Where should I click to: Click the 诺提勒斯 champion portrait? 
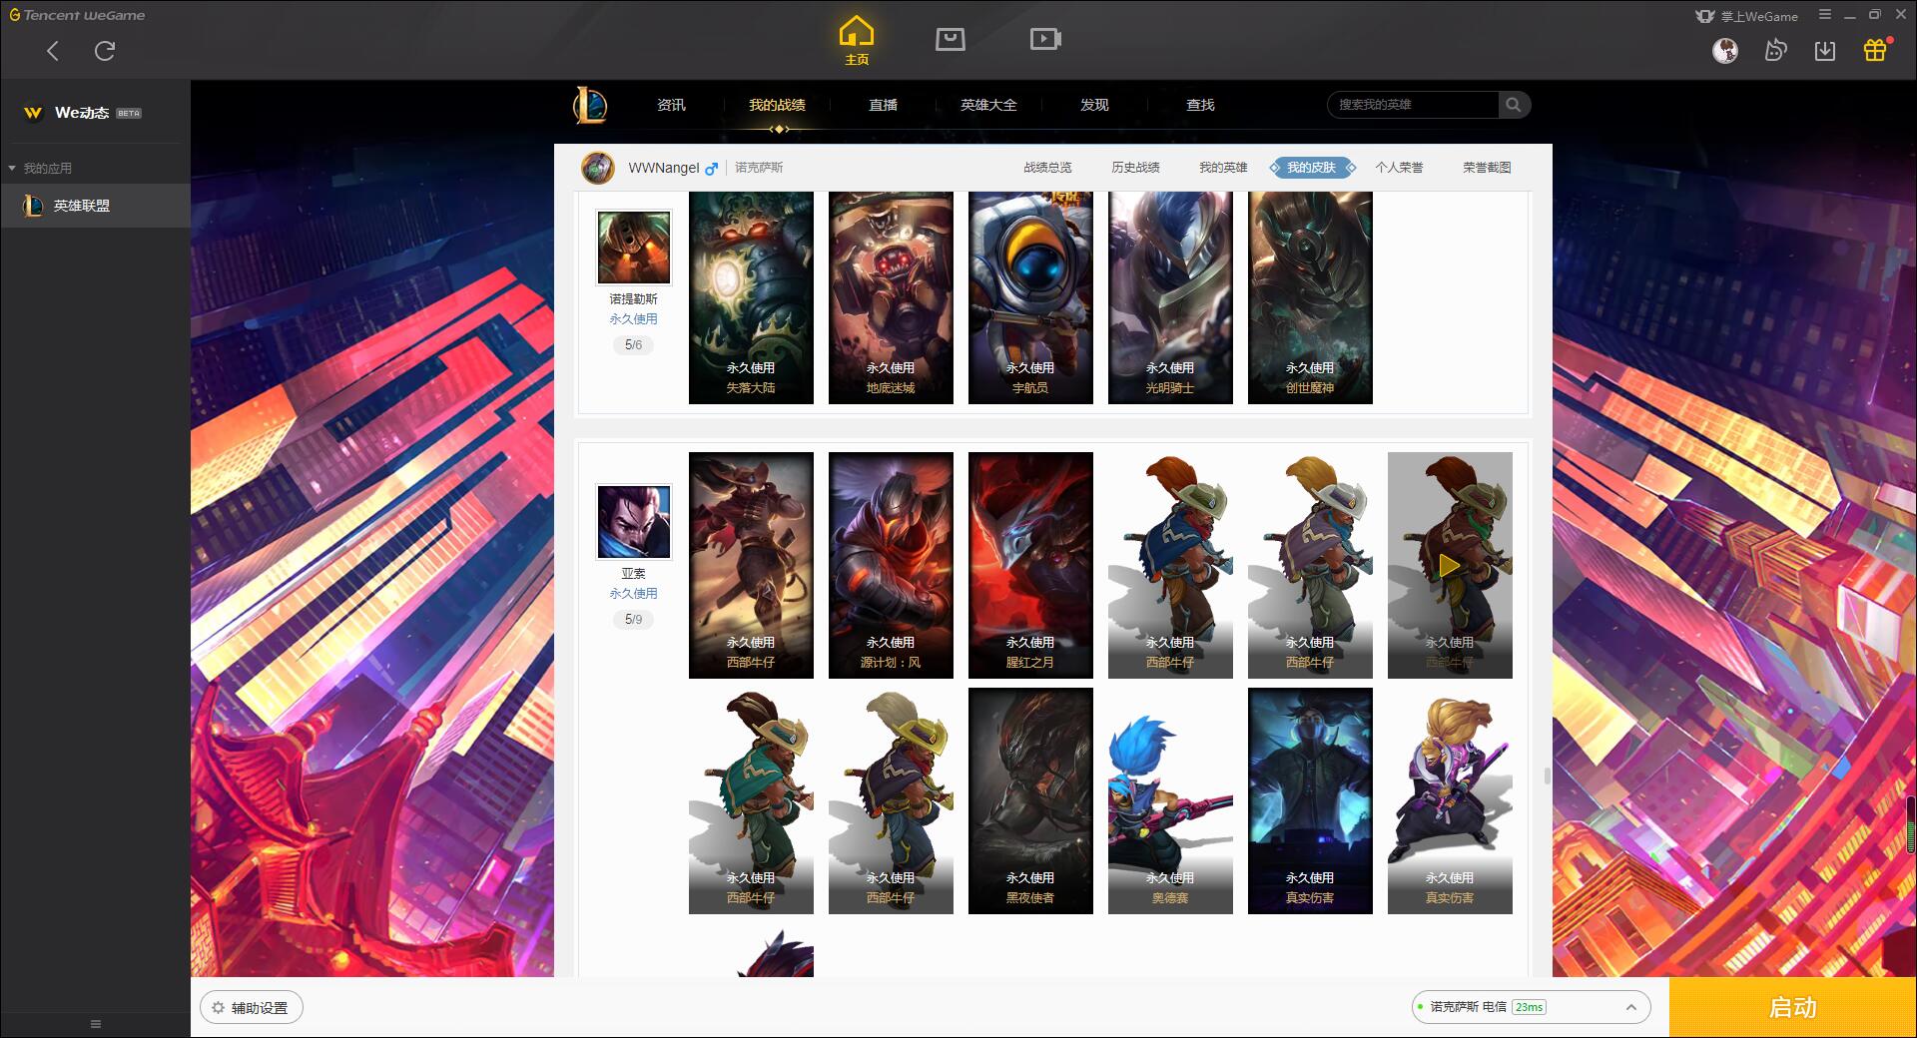tap(634, 248)
